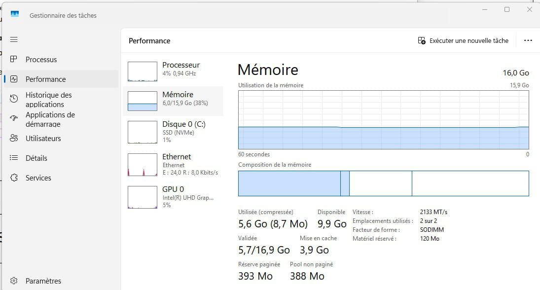Show the GPU 0 performance view
Viewport: 540px width, 290px height.
173,196
